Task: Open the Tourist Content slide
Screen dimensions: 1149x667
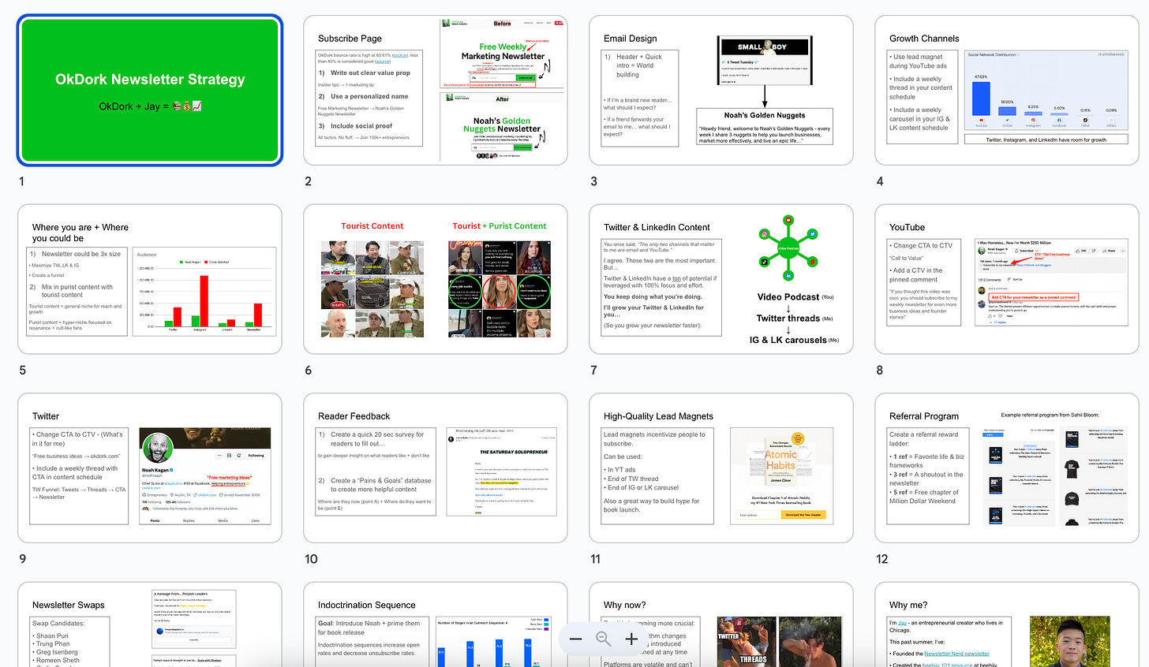Action: click(436, 279)
